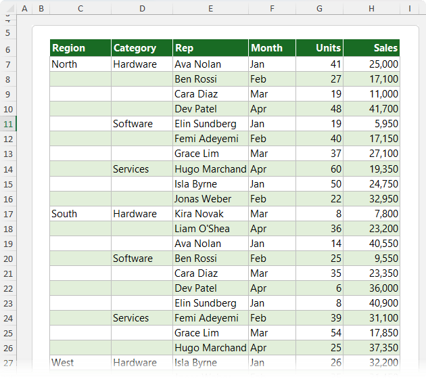This screenshot has height=379, width=426.
Task: Select sales value 40,900
Action: pyautogui.click(x=372, y=303)
